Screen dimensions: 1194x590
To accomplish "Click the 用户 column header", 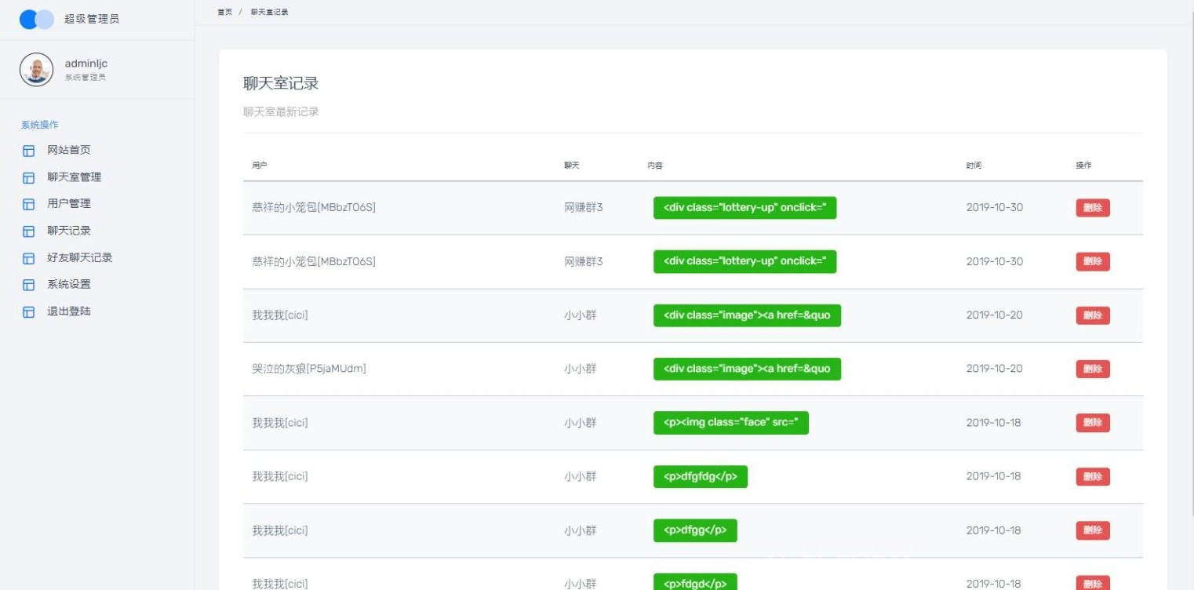I will pyautogui.click(x=260, y=166).
